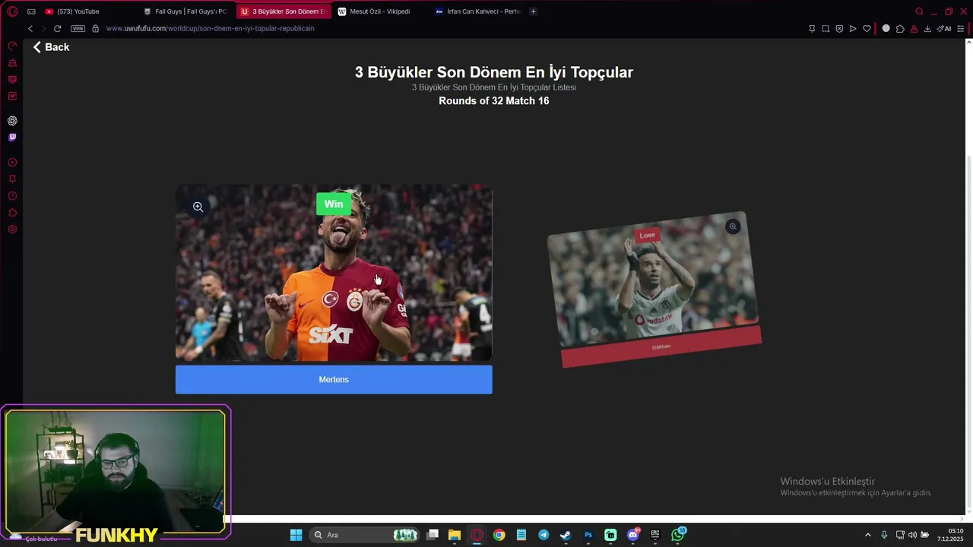This screenshot has height=547, width=973.
Task: Click the send/flow arrow icon
Action: tap(853, 28)
